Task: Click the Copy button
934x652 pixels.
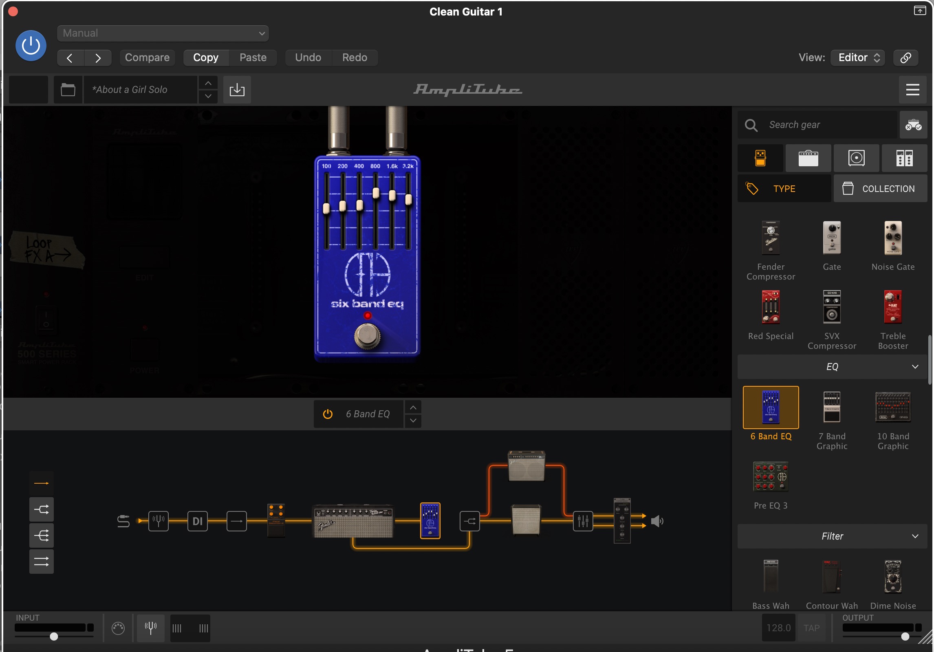Action: coord(206,58)
